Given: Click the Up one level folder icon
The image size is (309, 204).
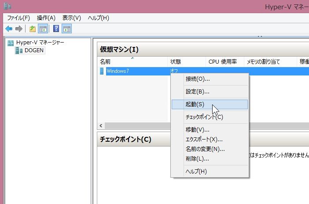Looking at the screenshot, I should point(33,29).
